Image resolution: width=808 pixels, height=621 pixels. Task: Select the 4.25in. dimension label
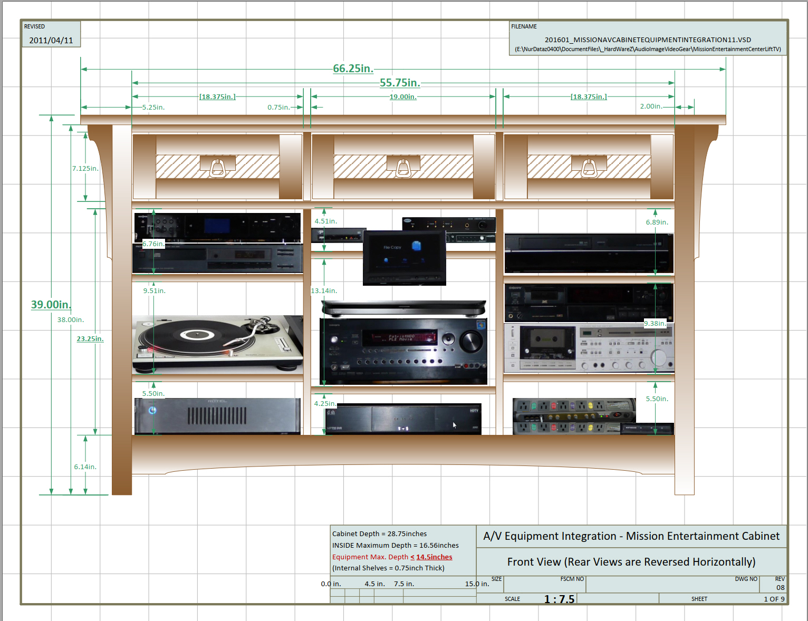click(x=325, y=403)
